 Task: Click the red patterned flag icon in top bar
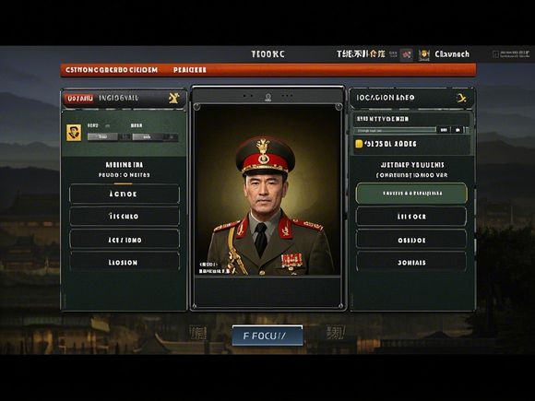tap(407, 54)
